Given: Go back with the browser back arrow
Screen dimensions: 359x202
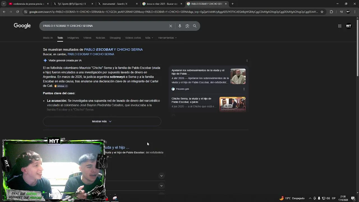Looking at the screenshot, I should (4, 12).
